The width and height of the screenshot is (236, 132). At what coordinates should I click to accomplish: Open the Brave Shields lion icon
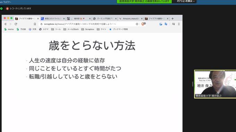pos(143,24)
